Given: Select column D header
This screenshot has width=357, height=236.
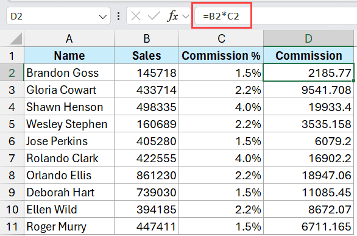Looking at the screenshot, I should coord(308,38).
